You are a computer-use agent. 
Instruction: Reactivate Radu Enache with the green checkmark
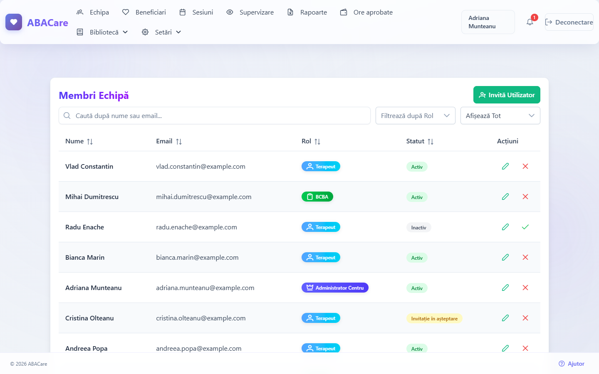point(525,227)
